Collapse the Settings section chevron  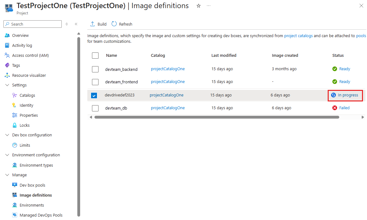(x=7, y=85)
